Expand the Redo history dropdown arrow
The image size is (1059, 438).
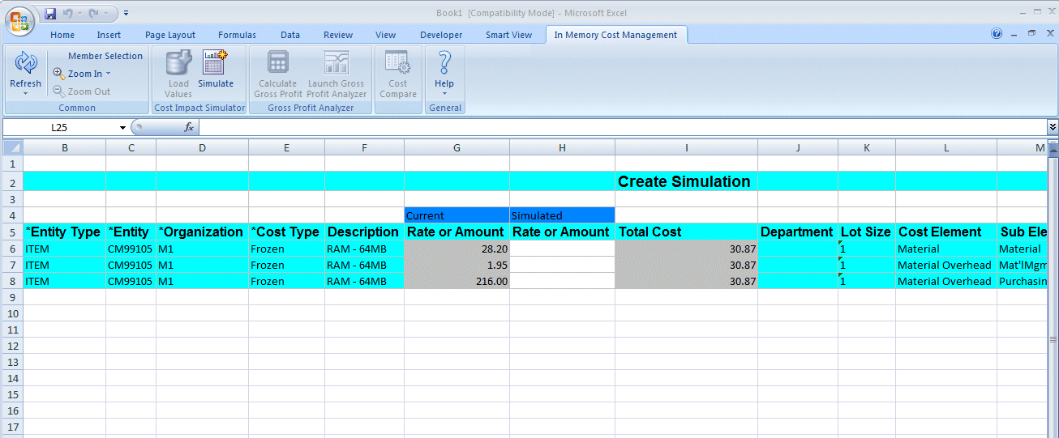pyautogui.click(x=106, y=14)
